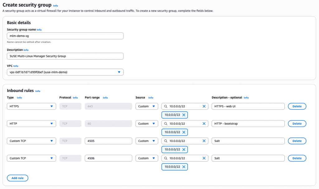Delete the port 4506 Salt rule
Viewport: 319px width, 189px height.
[x=297, y=158]
